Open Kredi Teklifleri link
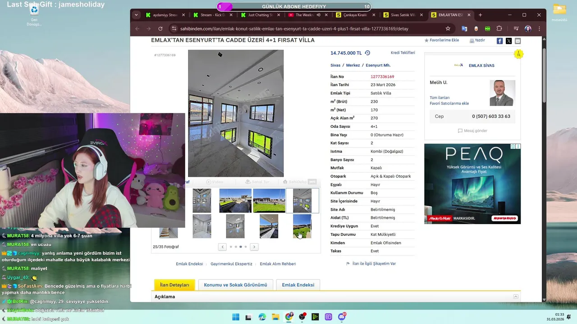 click(x=403, y=53)
